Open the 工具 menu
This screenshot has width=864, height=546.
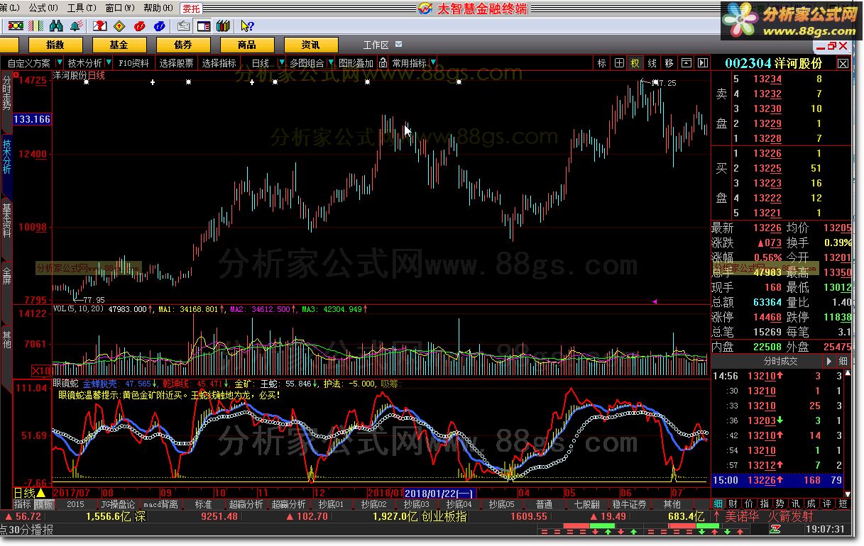82,9
